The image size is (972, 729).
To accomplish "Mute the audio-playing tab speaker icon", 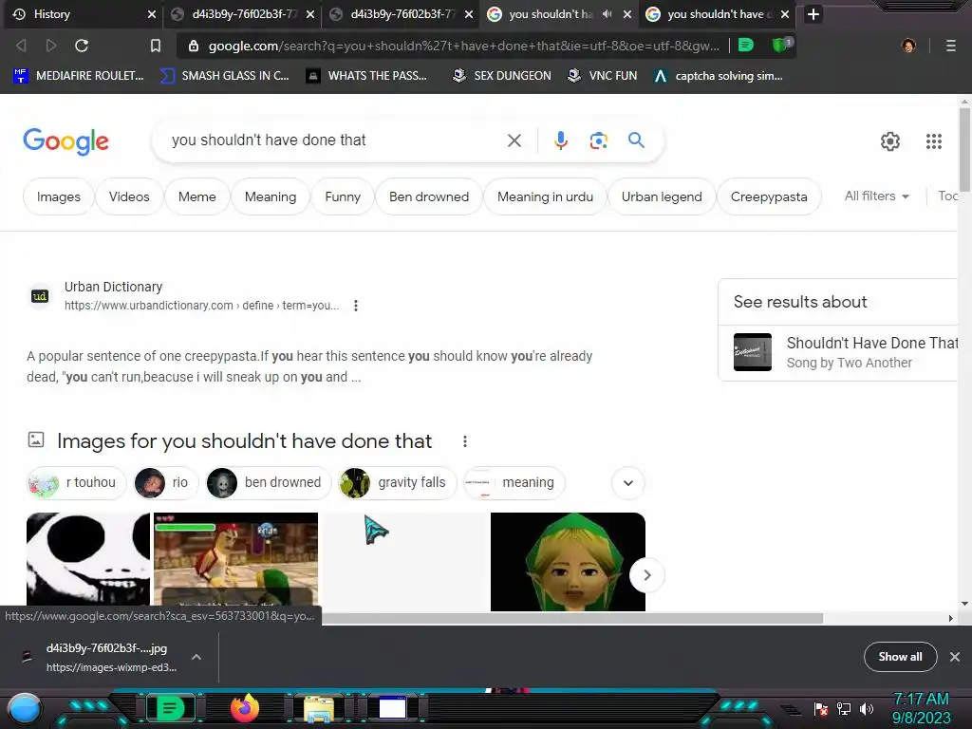I will click(x=607, y=13).
